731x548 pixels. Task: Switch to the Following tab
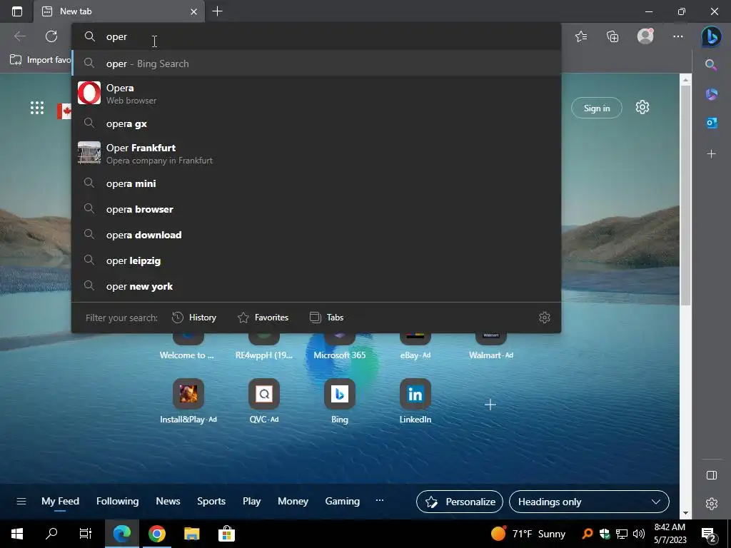pos(118,502)
